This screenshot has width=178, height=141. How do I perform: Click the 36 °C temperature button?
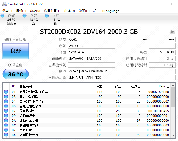pos(16,74)
